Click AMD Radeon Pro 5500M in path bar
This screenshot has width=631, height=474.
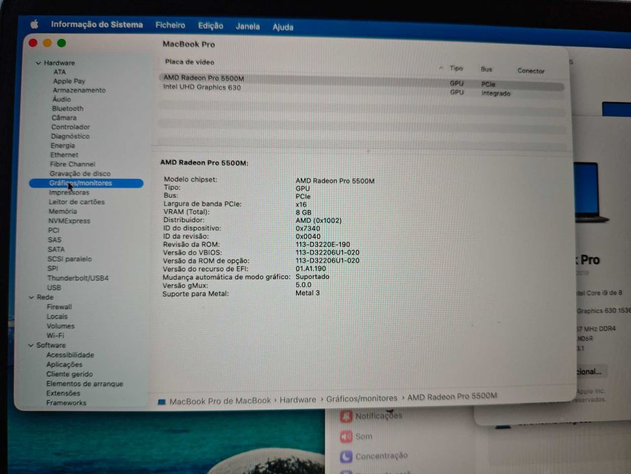(452, 397)
